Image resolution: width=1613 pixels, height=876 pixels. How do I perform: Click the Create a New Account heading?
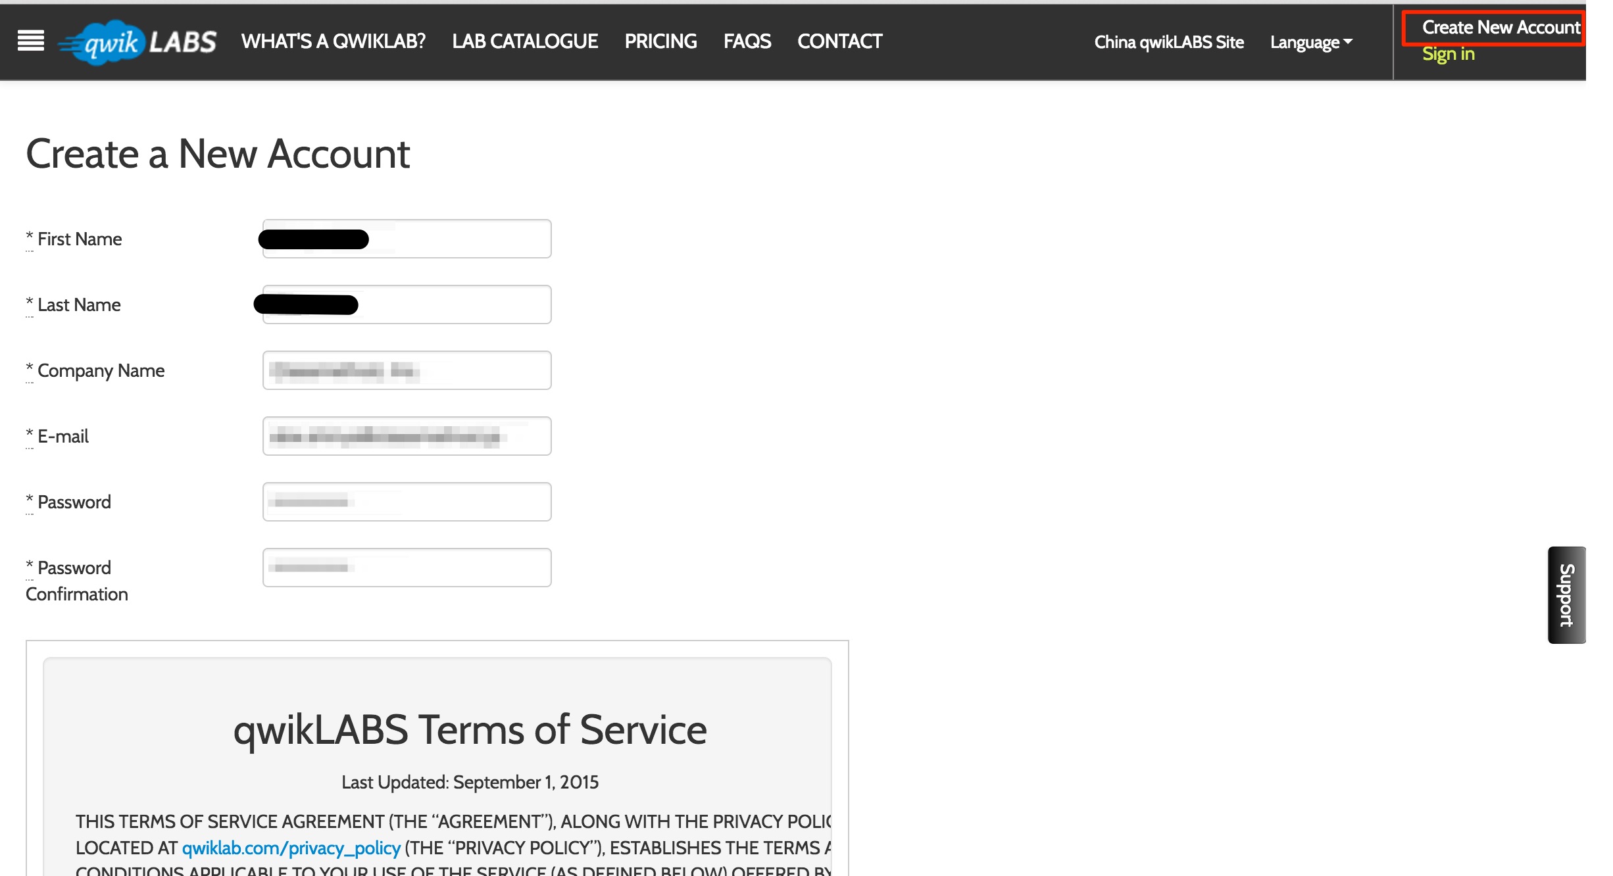[x=218, y=154]
